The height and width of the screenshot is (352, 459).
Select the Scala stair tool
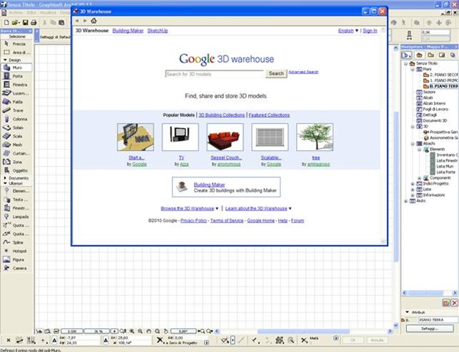coord(16,136)
